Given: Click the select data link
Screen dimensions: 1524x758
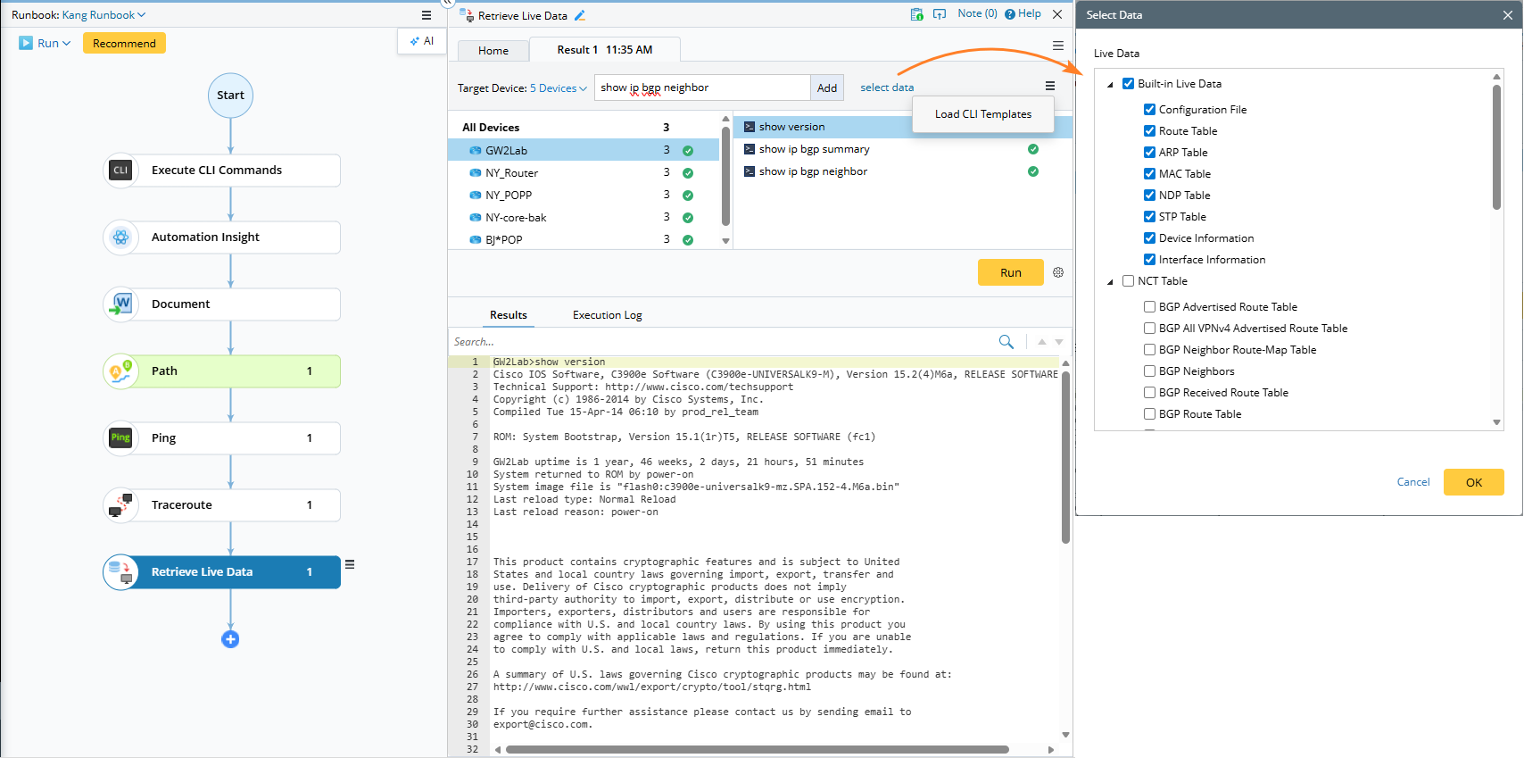Looking at the screenshot, I should tap(886, 87).
